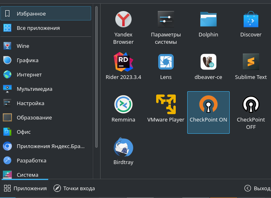Select Приложения Яндекс.Бра... category
This screenshot has width=271, height=198.
point(46,146)
